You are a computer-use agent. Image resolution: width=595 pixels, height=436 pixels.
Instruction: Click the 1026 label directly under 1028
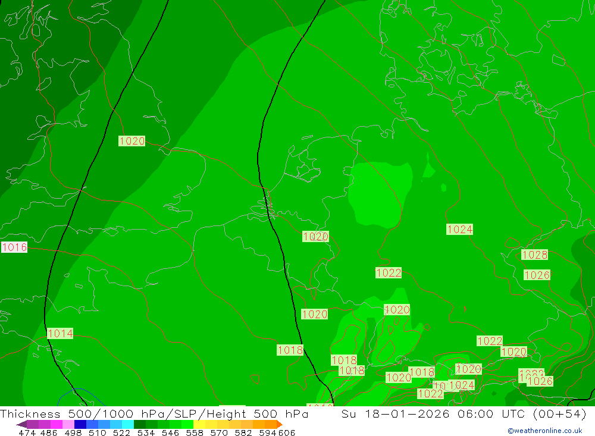click(x=537, y=275)
